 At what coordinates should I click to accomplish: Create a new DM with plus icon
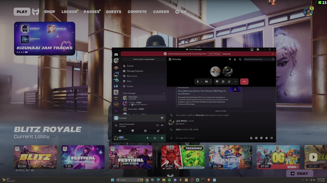pyautogui.click(x=164, y=93)
